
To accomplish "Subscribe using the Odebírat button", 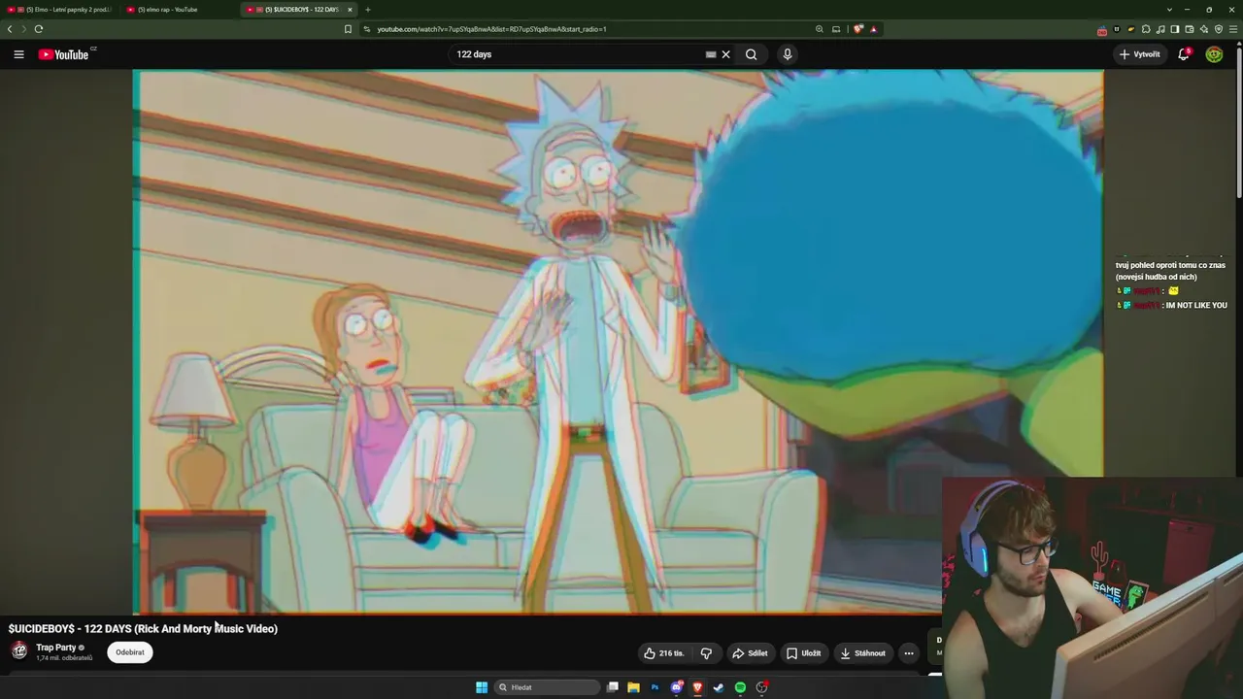I will coord(130,652).
